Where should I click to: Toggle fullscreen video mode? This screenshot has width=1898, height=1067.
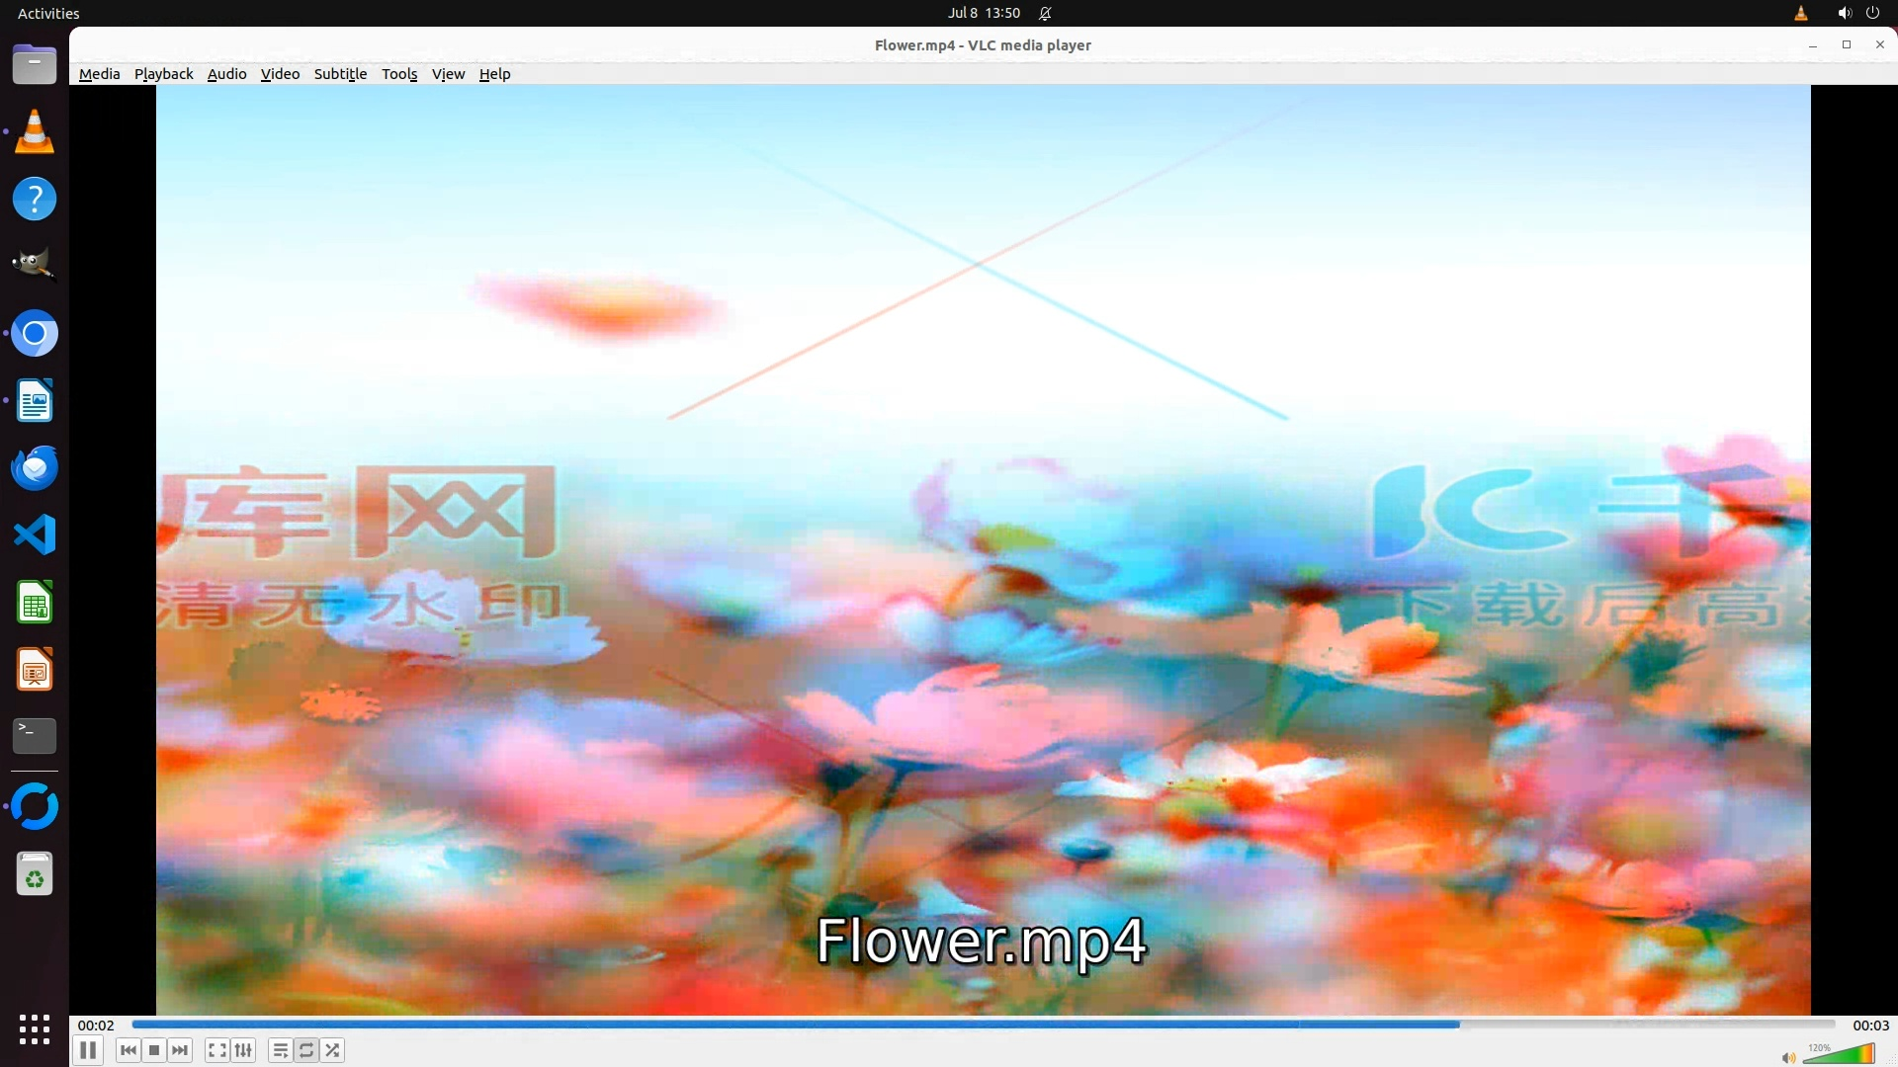217,1050
